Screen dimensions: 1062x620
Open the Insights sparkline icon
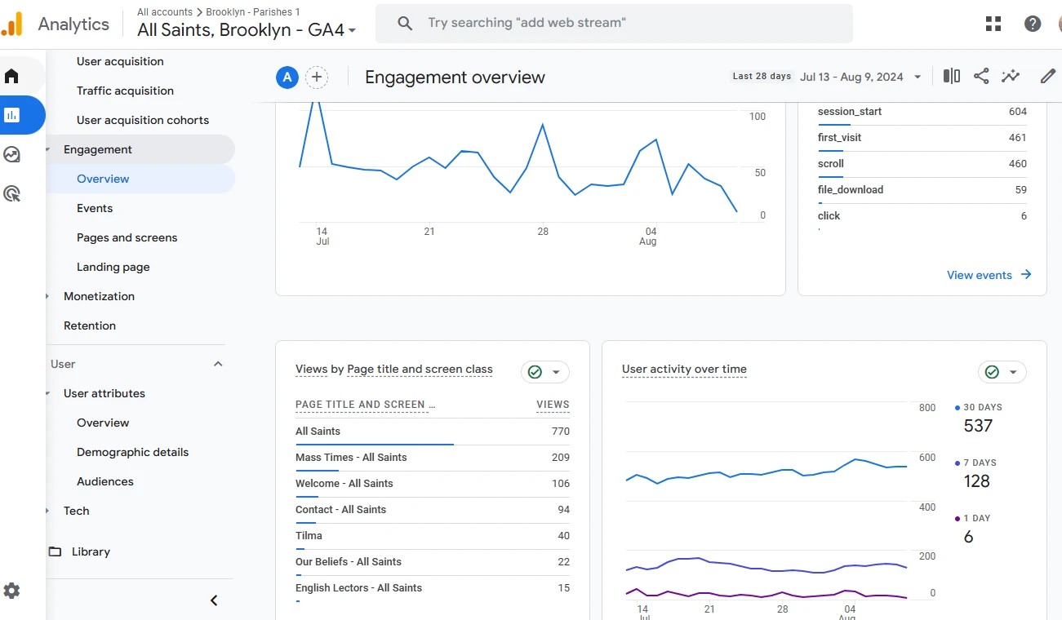point(1011,76)
